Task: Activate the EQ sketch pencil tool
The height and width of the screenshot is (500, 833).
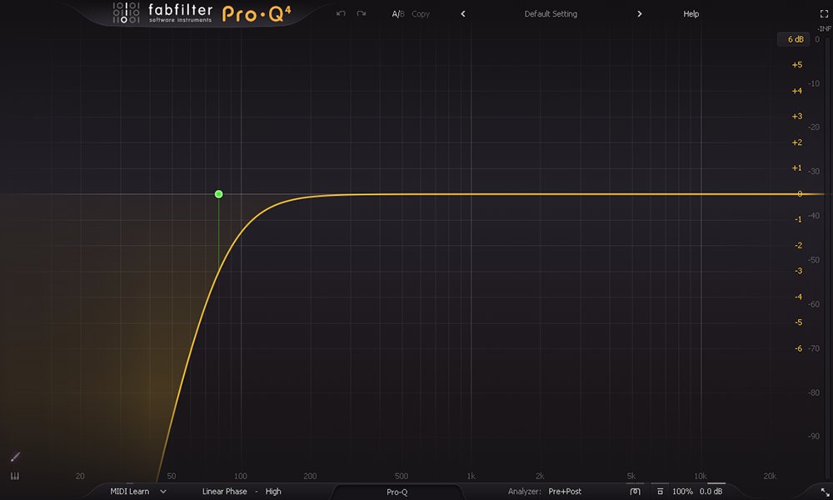Action: tap(15, 457)
